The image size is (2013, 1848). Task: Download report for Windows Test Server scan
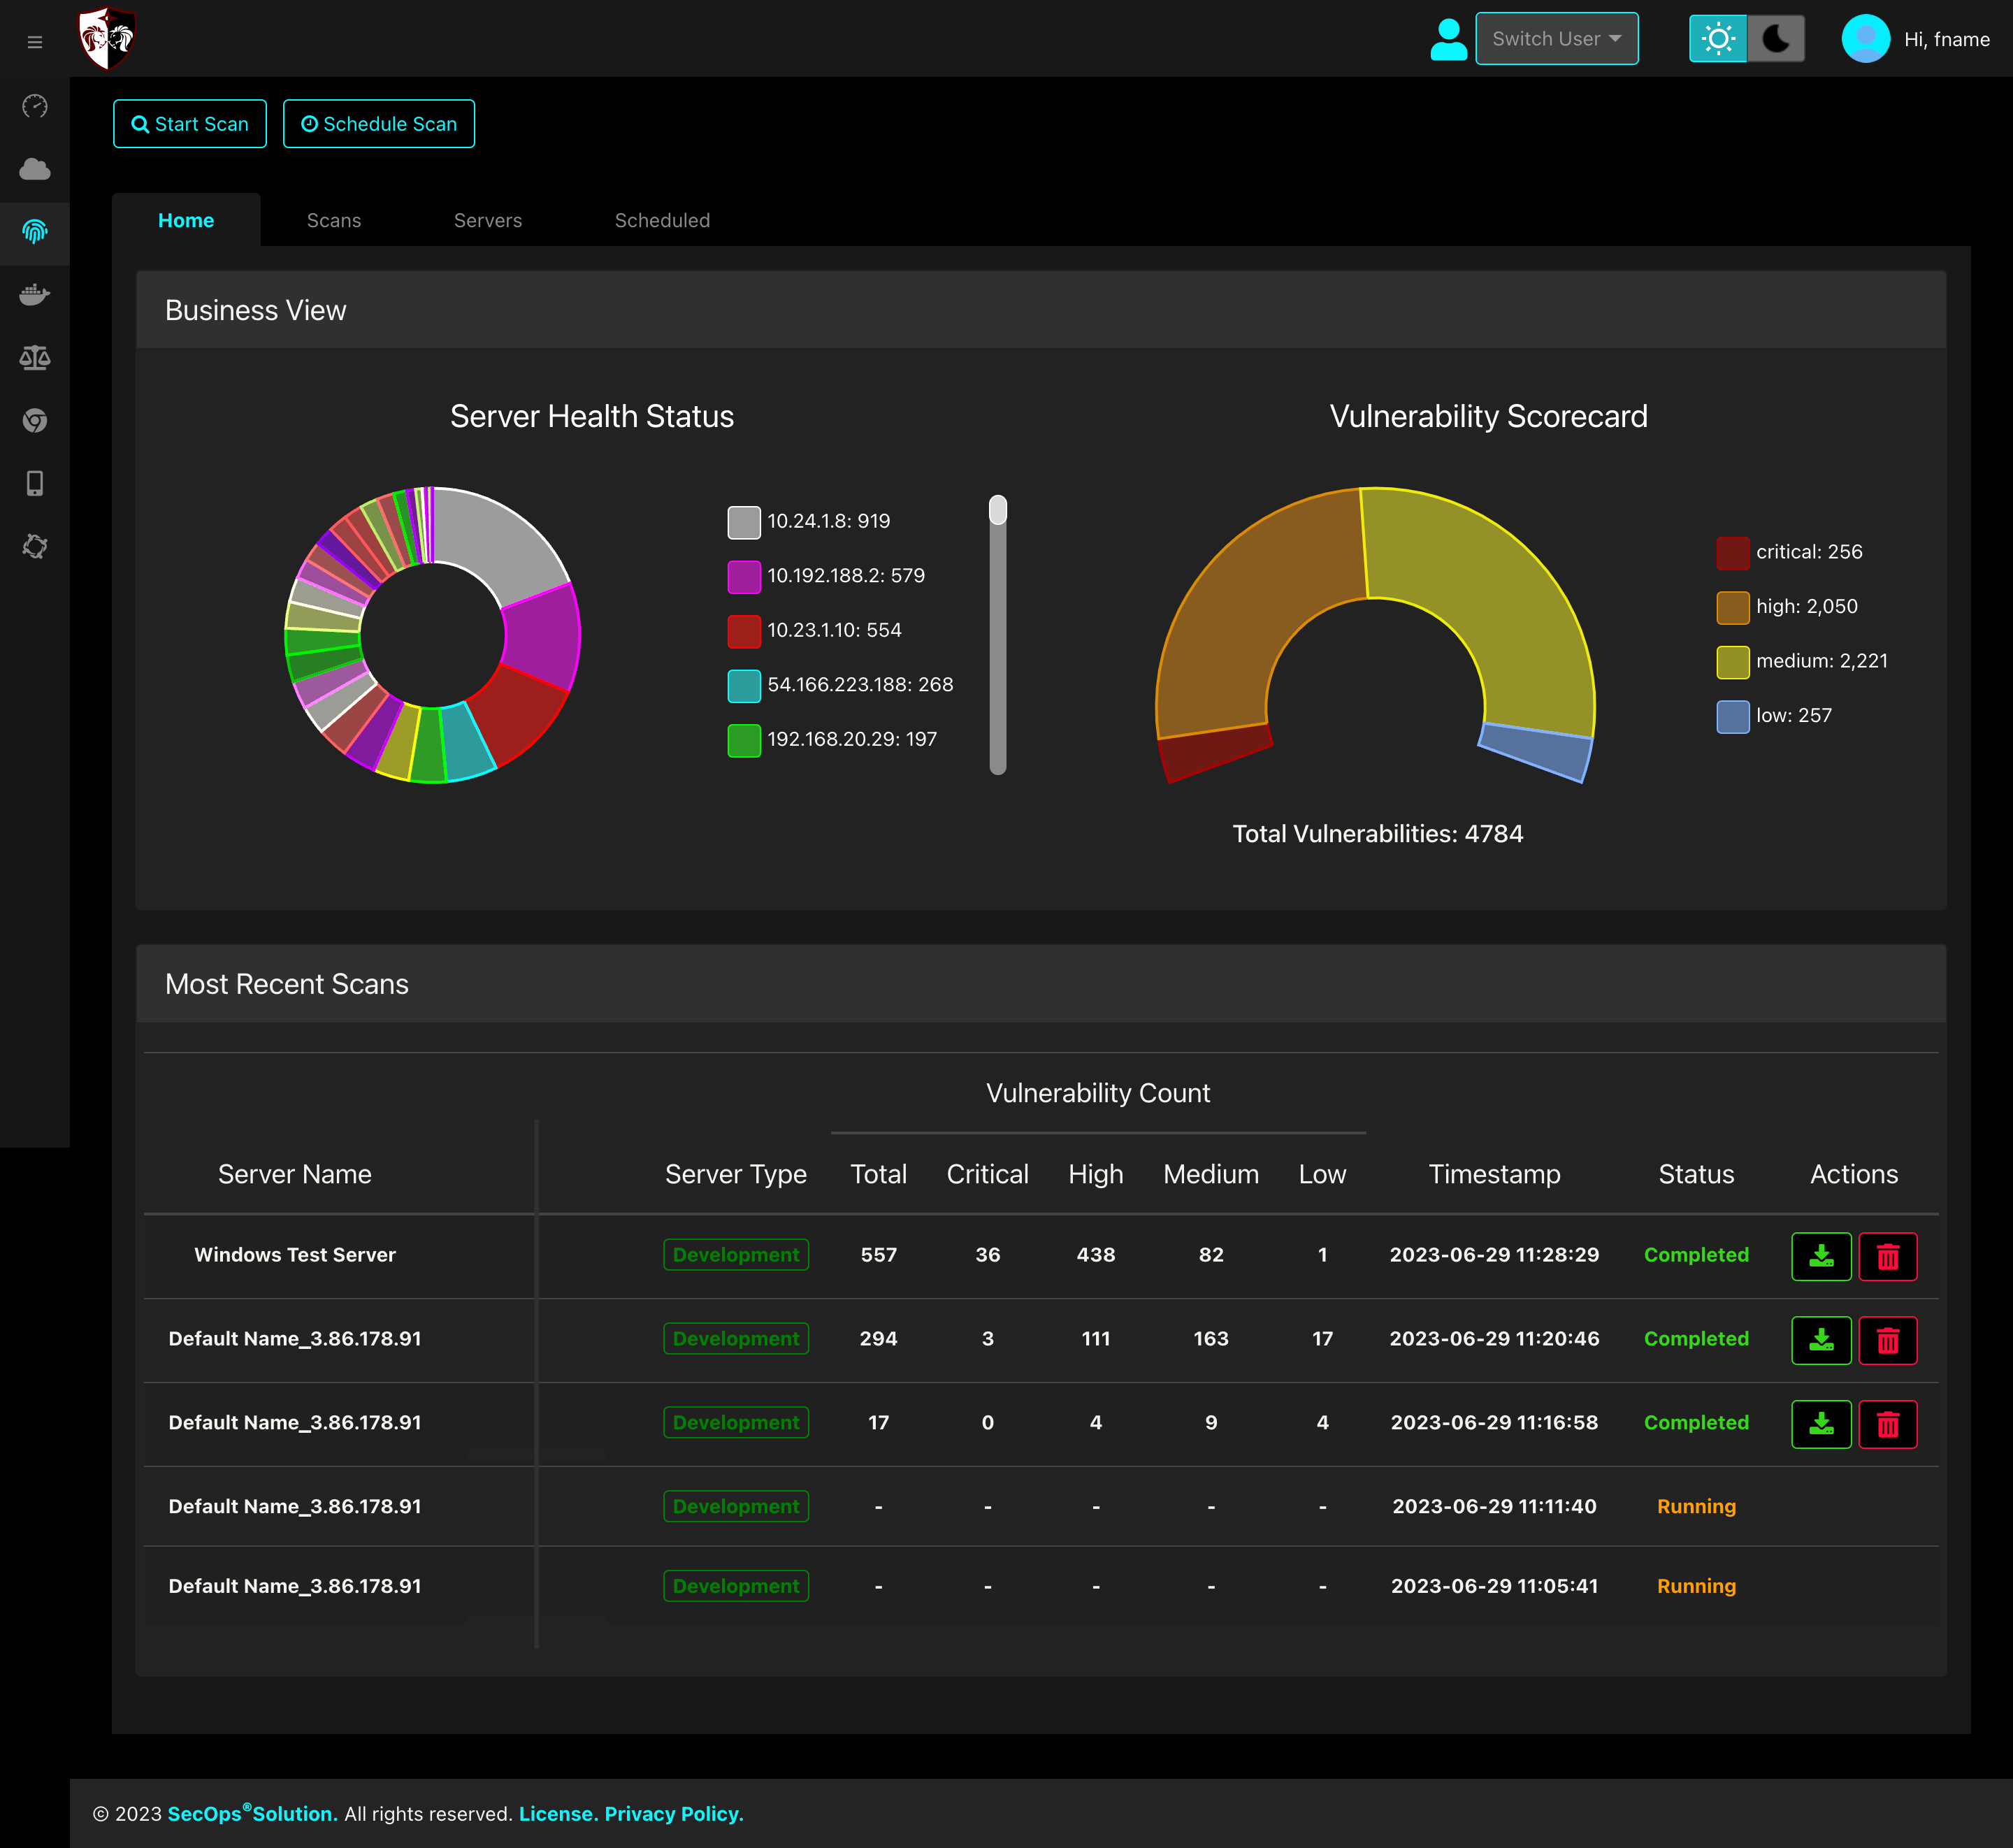1821,1256
